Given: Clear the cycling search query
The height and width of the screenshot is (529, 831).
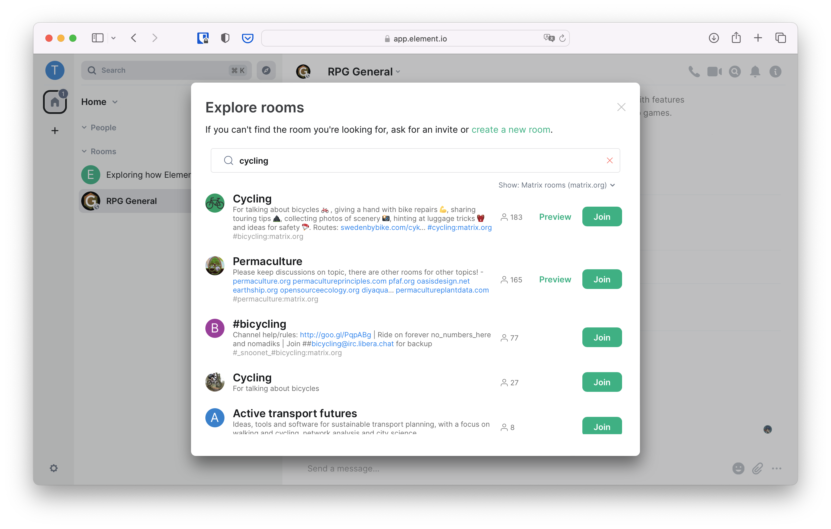Looking at the screenshot, I should point(610,160).
